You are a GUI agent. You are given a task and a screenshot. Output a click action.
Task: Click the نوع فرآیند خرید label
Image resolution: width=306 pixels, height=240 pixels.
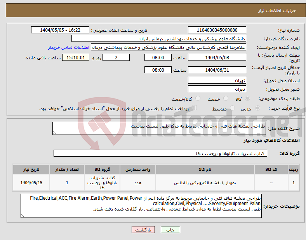(x=284, y=108)
